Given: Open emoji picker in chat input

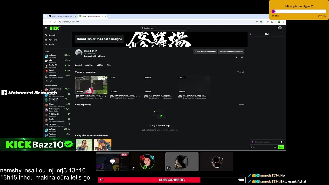Looking at the screenshot, I should [281, 142].
